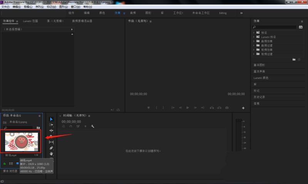The height and width of the screenshot is (184, 308).
Task: Open Lumetri 范围 tab
Action: pyautogui.click(x=30, y=21)
